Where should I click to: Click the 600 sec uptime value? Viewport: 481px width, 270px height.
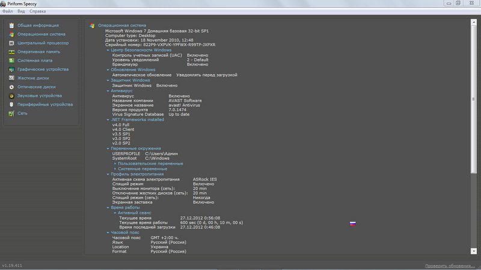(212, 223)
